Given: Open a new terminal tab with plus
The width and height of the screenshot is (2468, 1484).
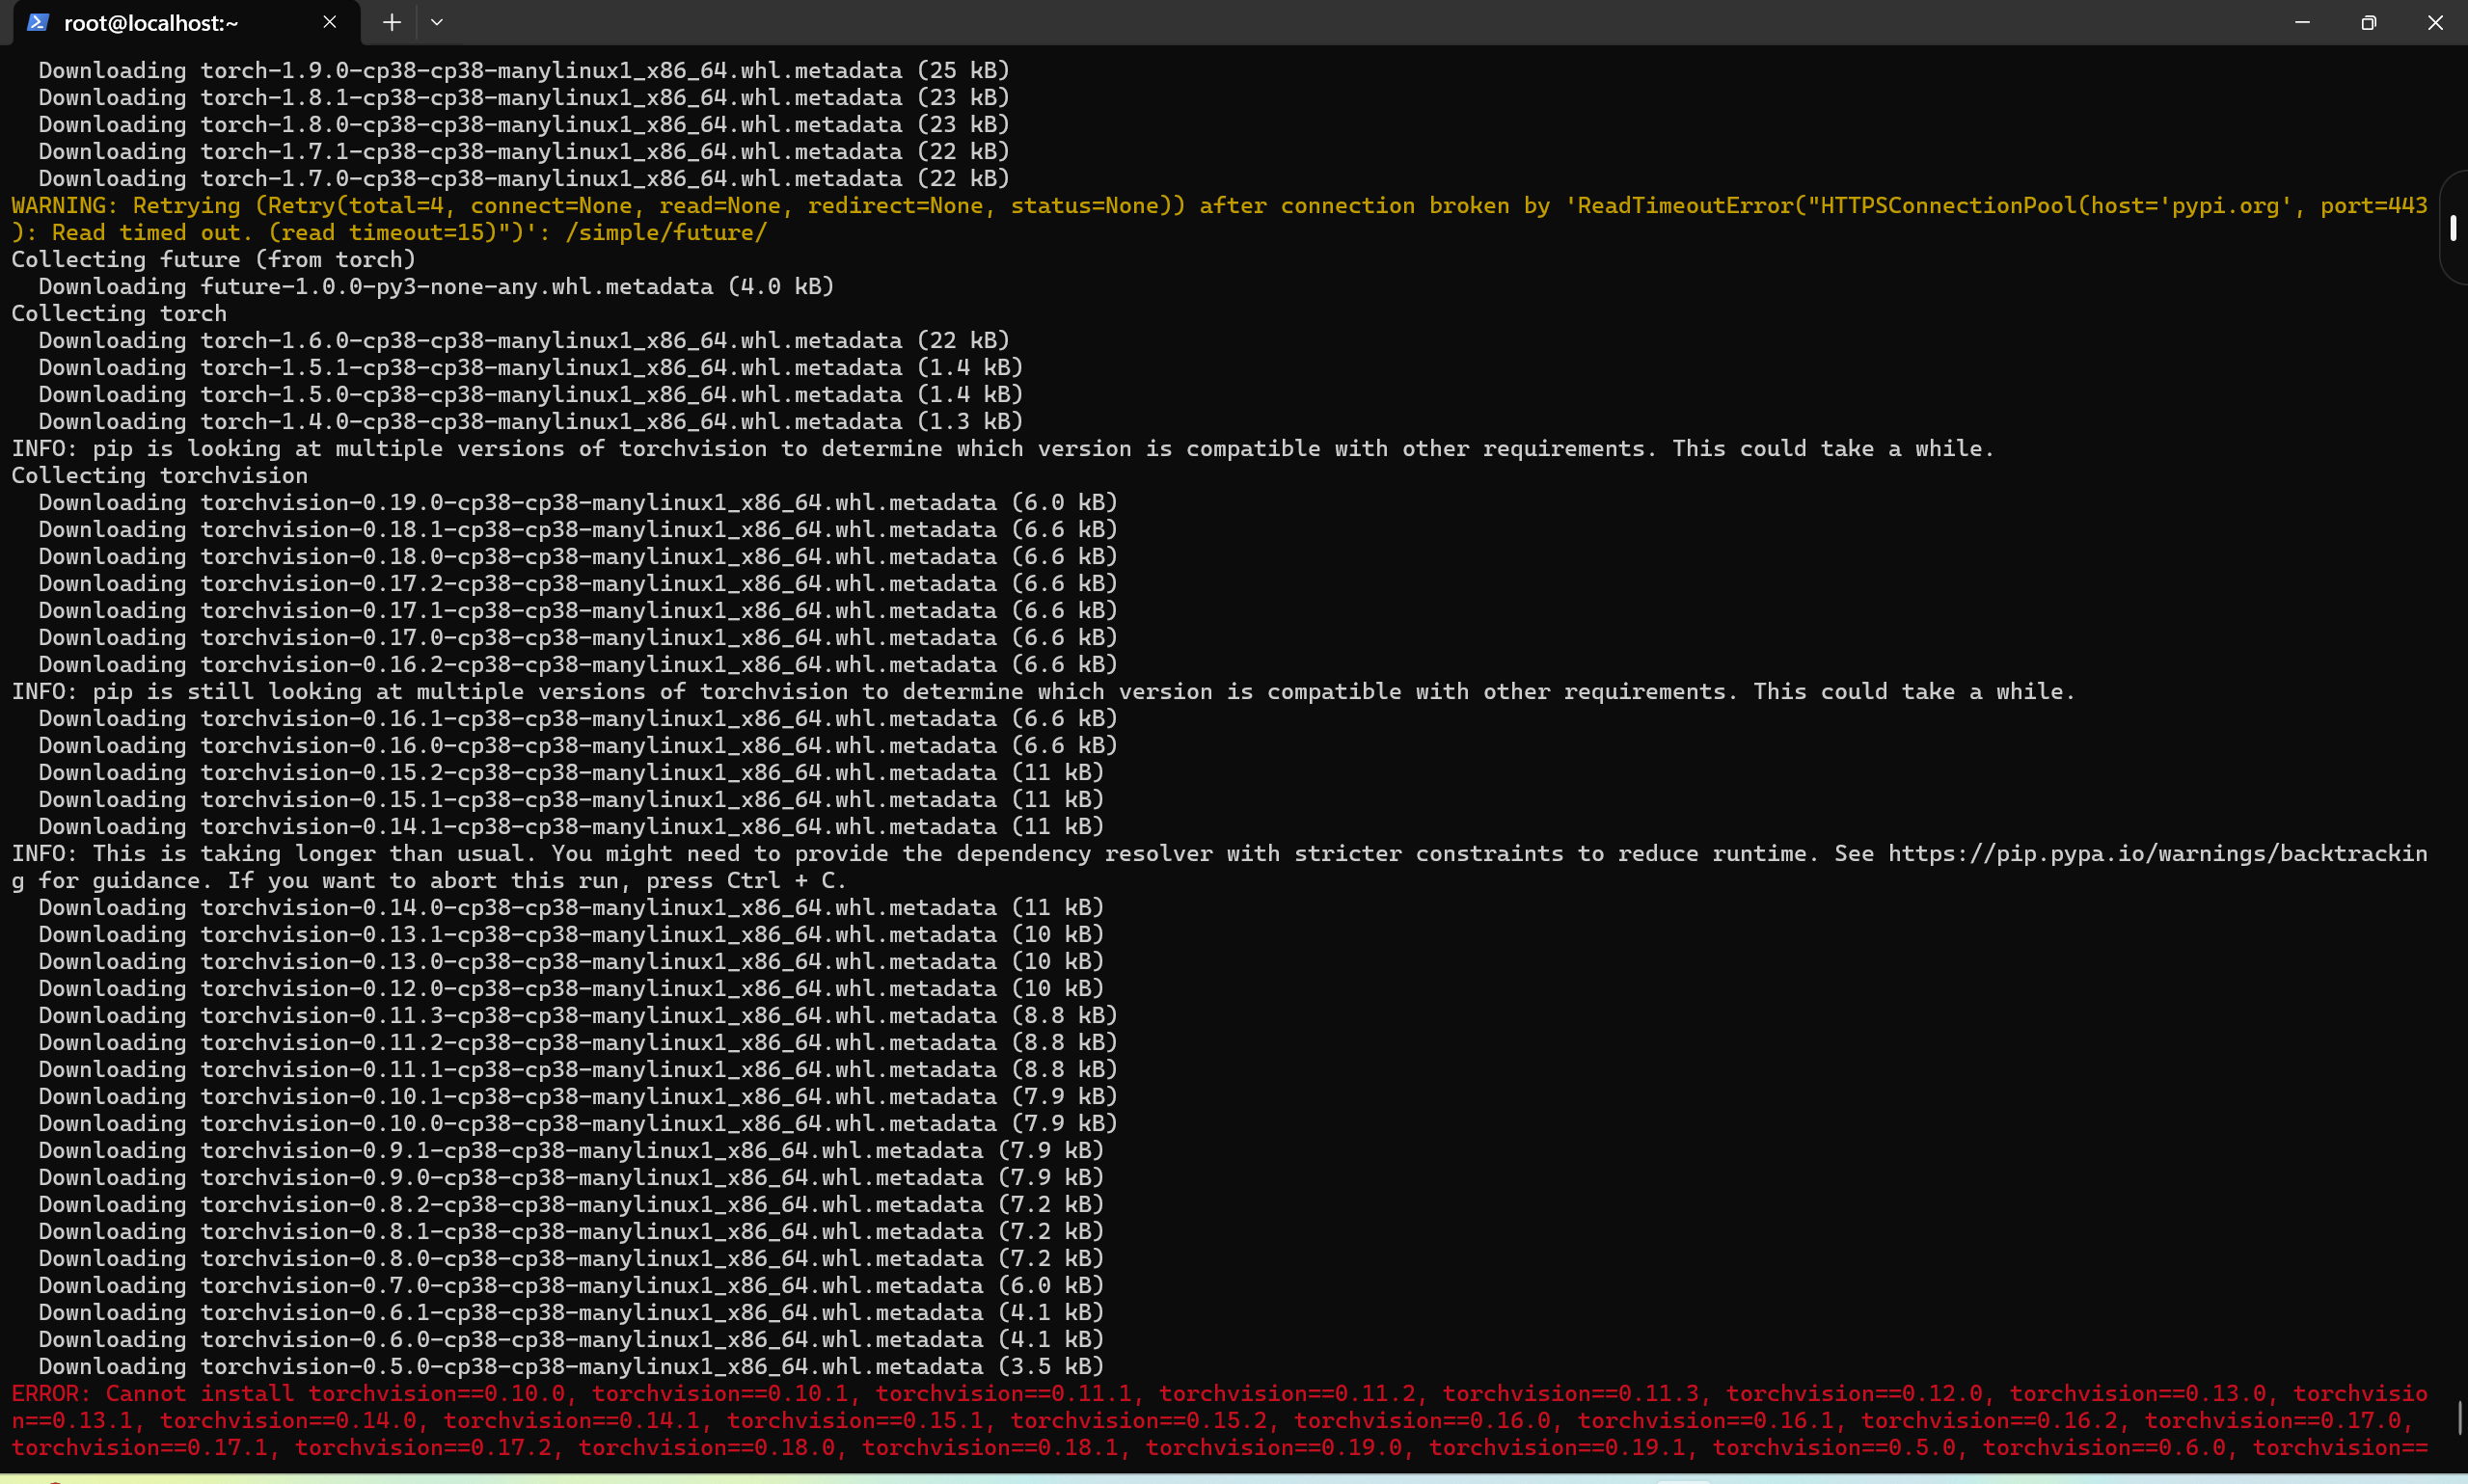Looking at the screenshot, I should (x=392, y=22).
